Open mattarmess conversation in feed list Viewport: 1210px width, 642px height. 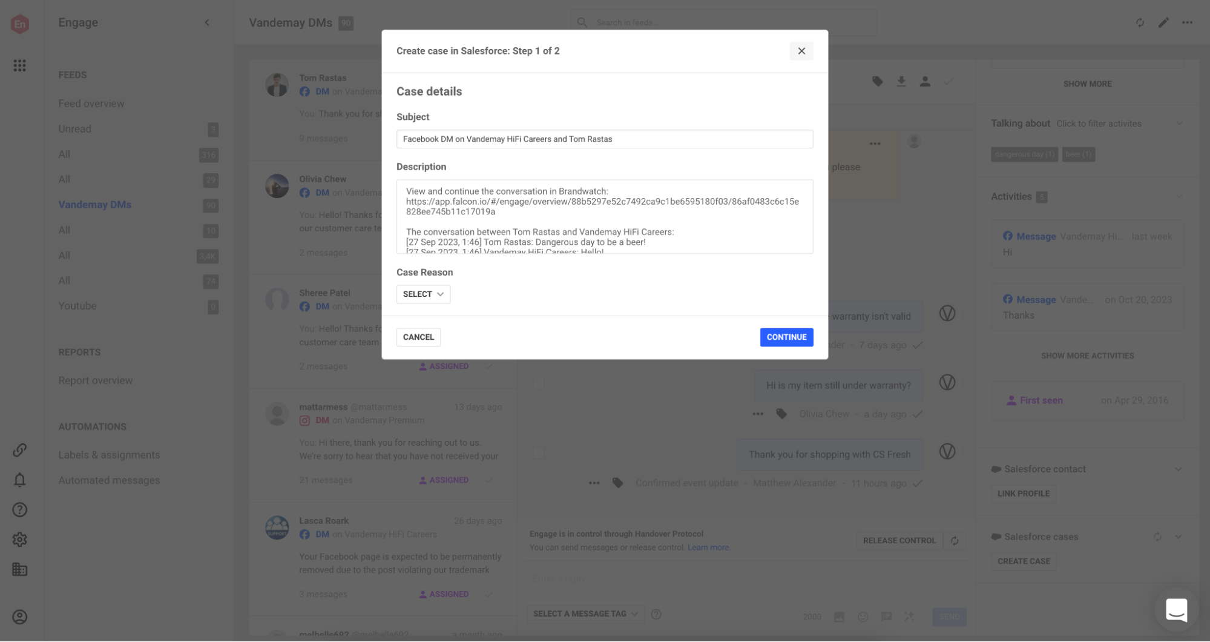pyautogui.click(x=383, y=445)
